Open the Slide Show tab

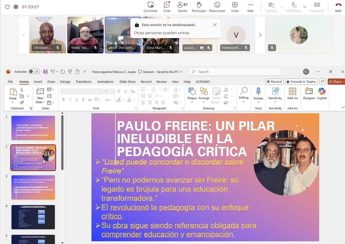tap(127, 82)
